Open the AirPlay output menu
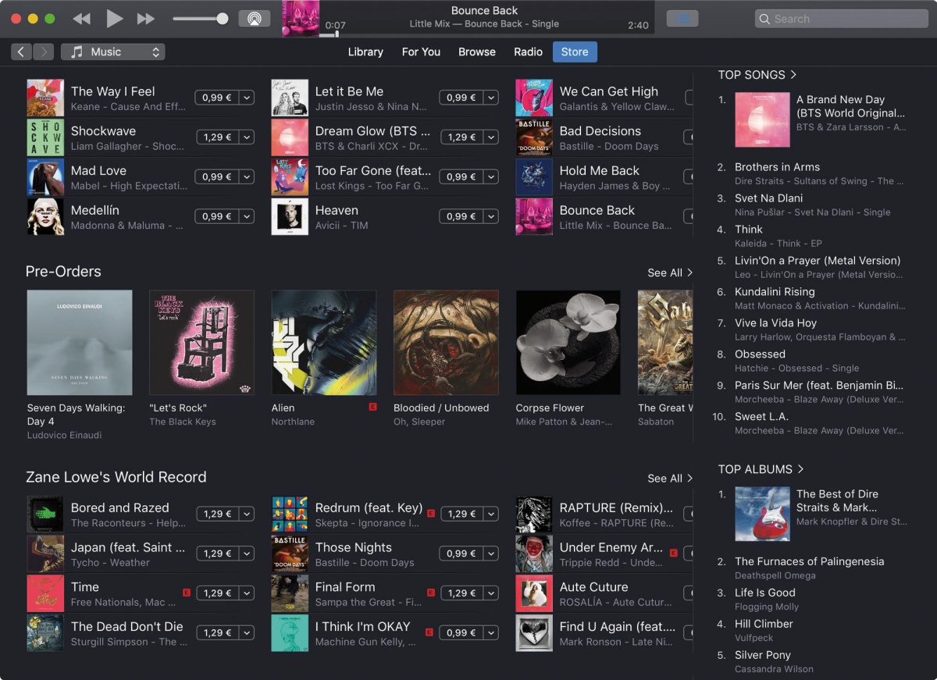This screenshot has height=680, width=937. [x=255, y=19]
